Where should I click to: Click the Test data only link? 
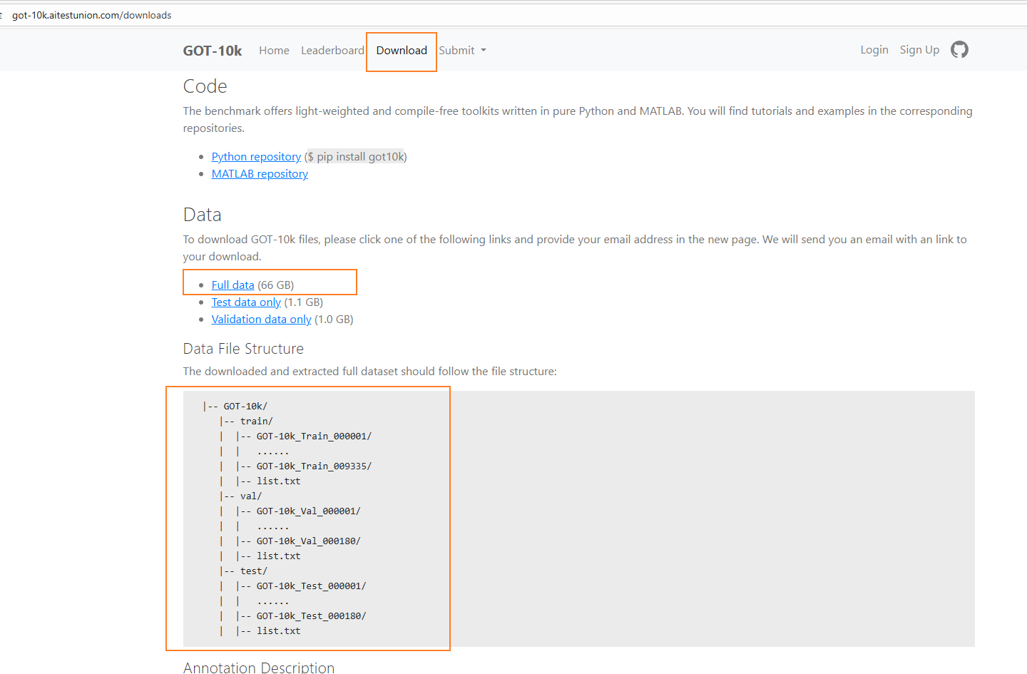(246, 302)
